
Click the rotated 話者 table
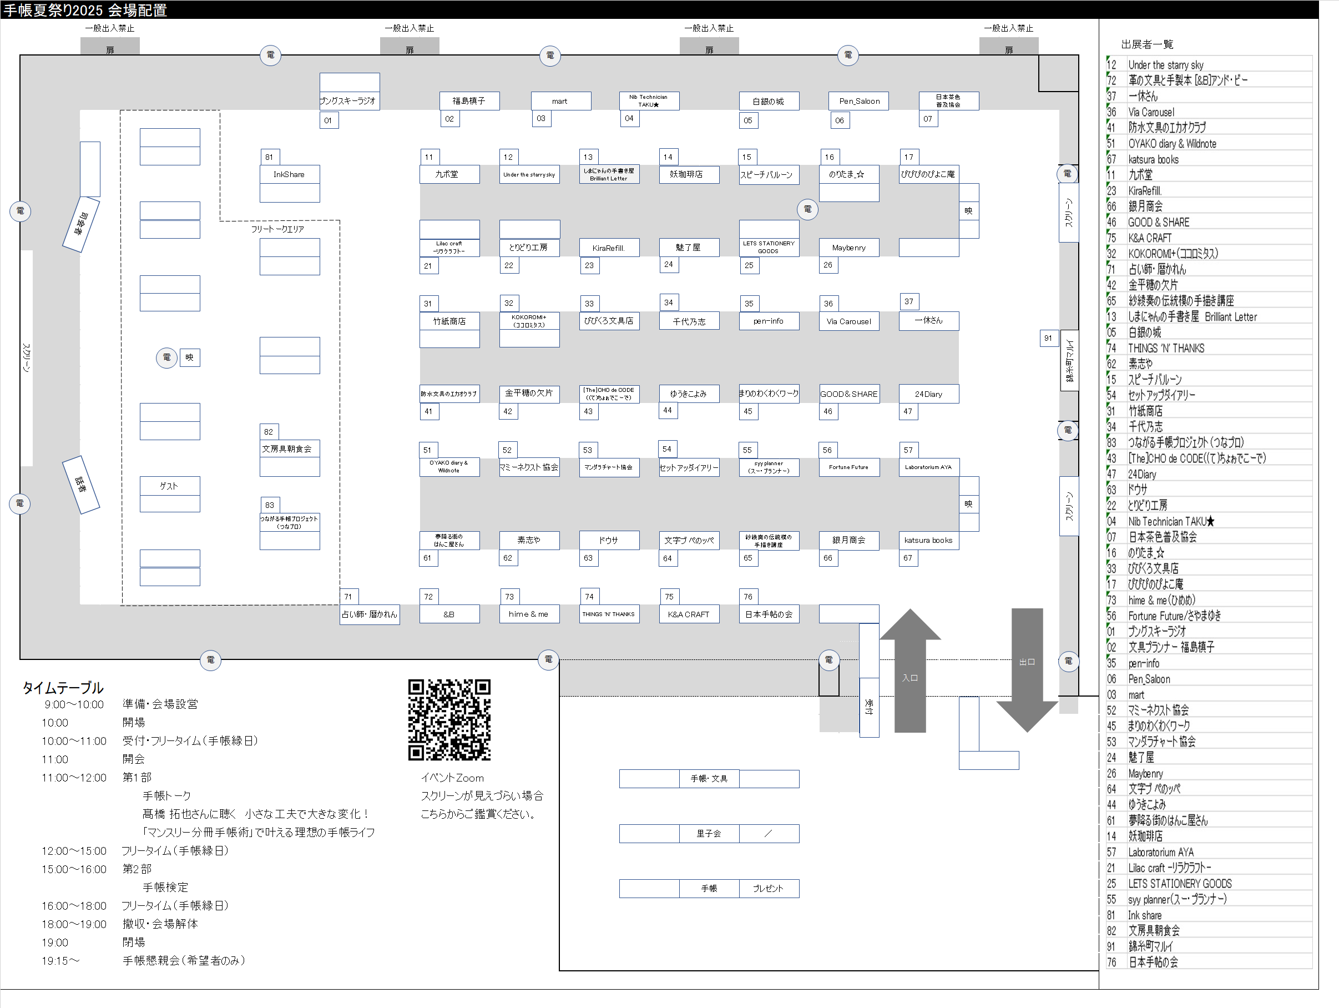(x=80, y=485)
